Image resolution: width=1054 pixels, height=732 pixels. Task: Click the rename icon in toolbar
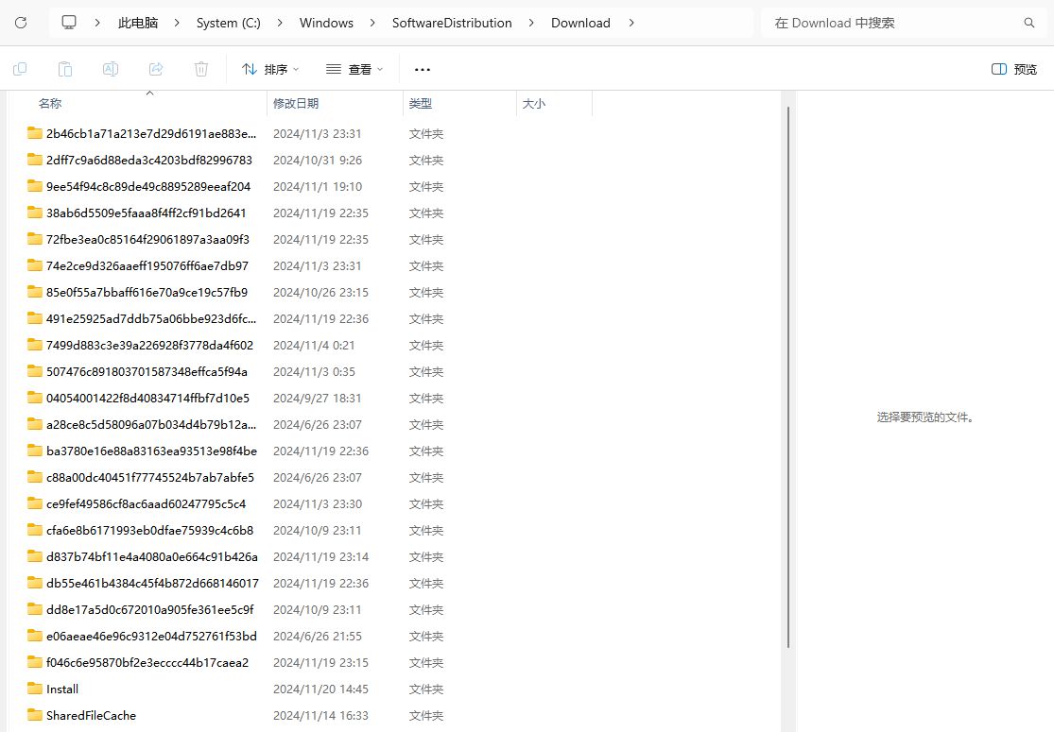point(111,69)
